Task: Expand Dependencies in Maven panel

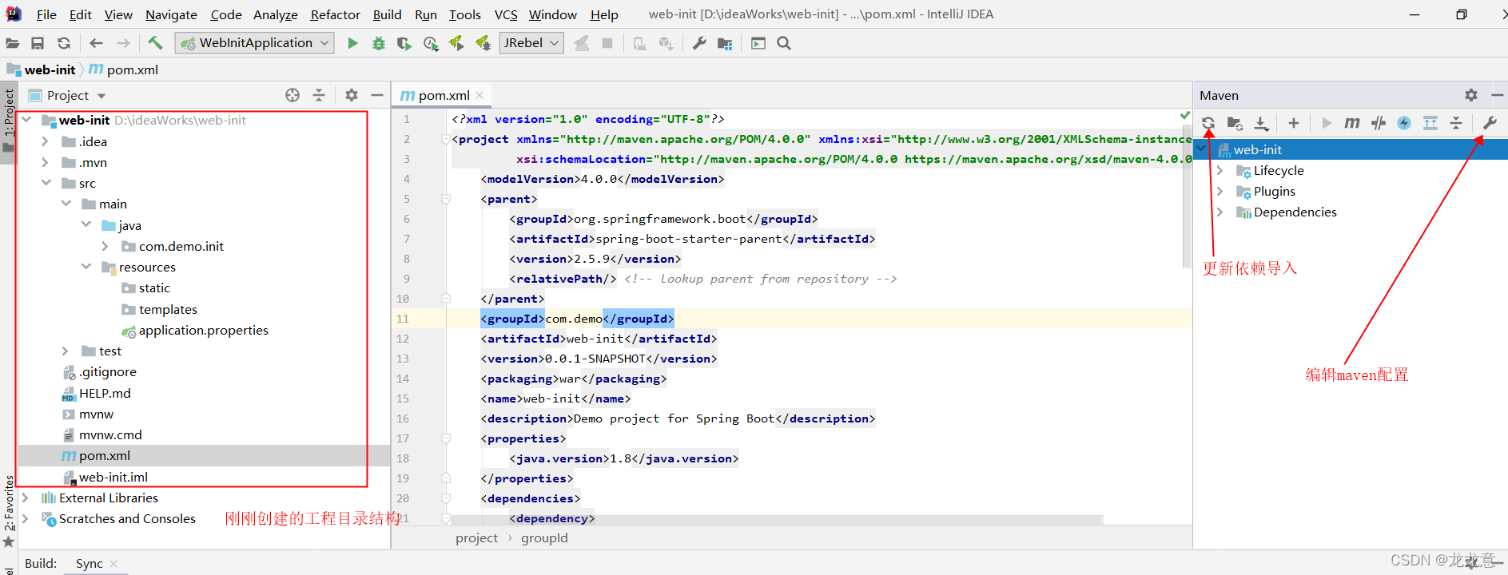Action: pos(1220,212)
